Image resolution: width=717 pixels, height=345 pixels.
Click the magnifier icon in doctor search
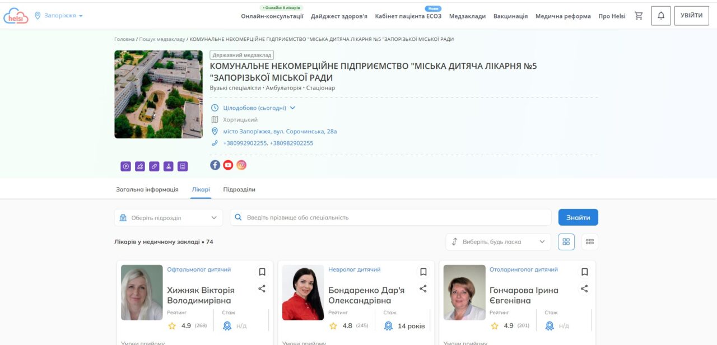[x=238, y=217]
